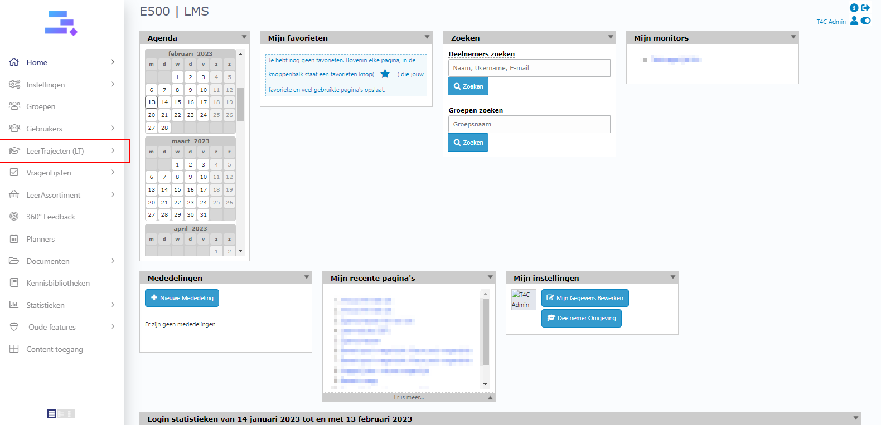Click the Deelnemers zoeken name input field
Screen dimensions: 881x425
tap(529, 68)
